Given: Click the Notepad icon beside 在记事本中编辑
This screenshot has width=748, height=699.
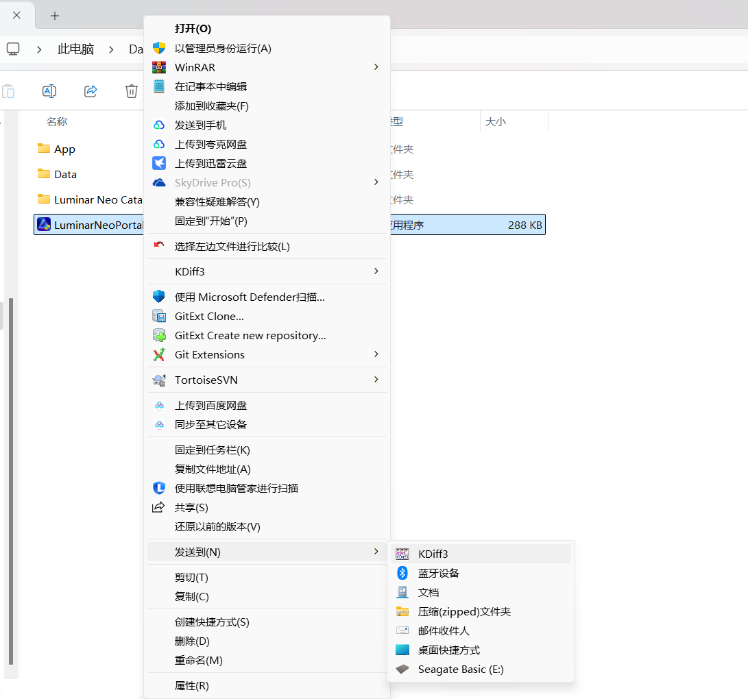Looking at the screenshot, I should (159, 86).
